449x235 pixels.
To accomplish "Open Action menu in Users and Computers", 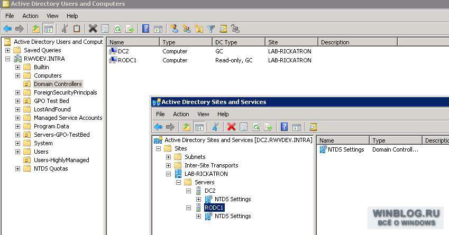I will tap(30, 16).
